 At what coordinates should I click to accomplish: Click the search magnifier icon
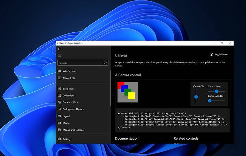pyautogui.click(x=106, y=63)
